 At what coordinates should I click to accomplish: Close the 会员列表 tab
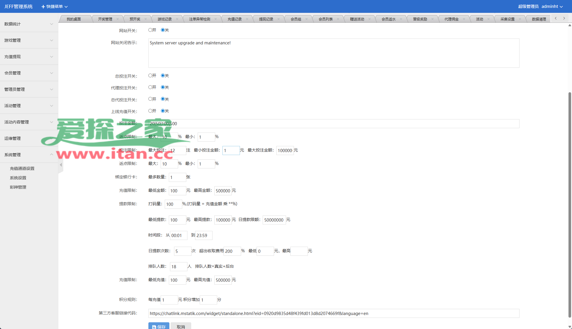tap(338, 19)
